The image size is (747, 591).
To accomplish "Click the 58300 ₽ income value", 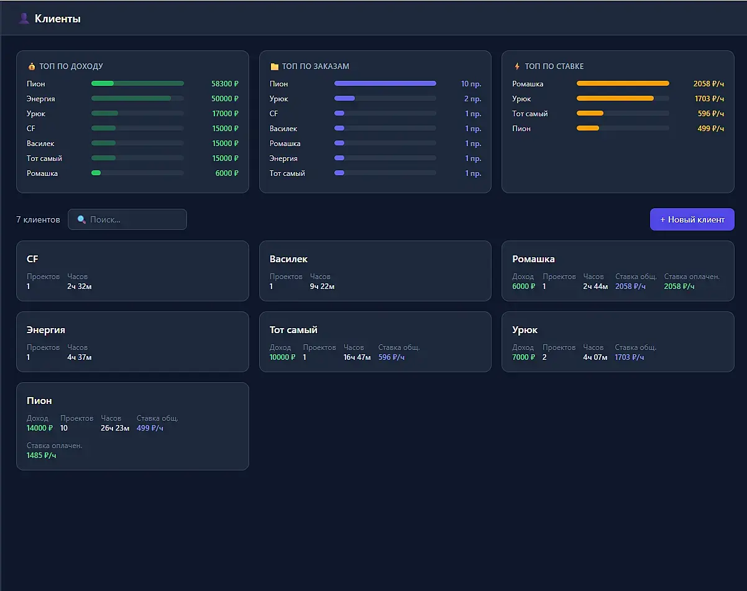I will coord(225,84).
